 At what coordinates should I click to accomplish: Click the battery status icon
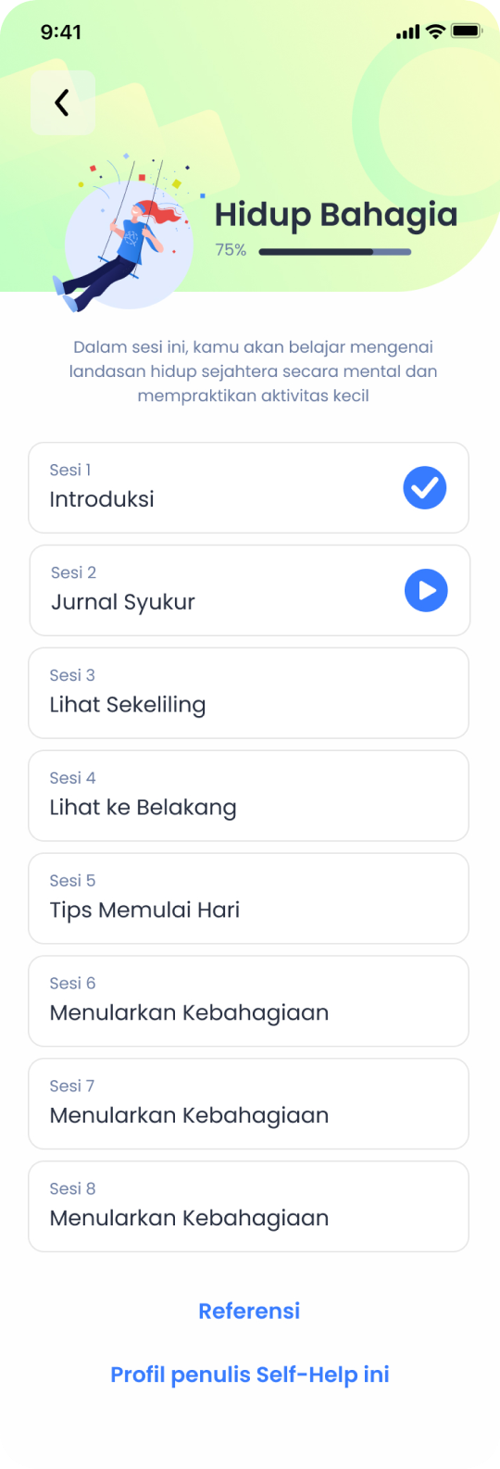tap(467, 31)
